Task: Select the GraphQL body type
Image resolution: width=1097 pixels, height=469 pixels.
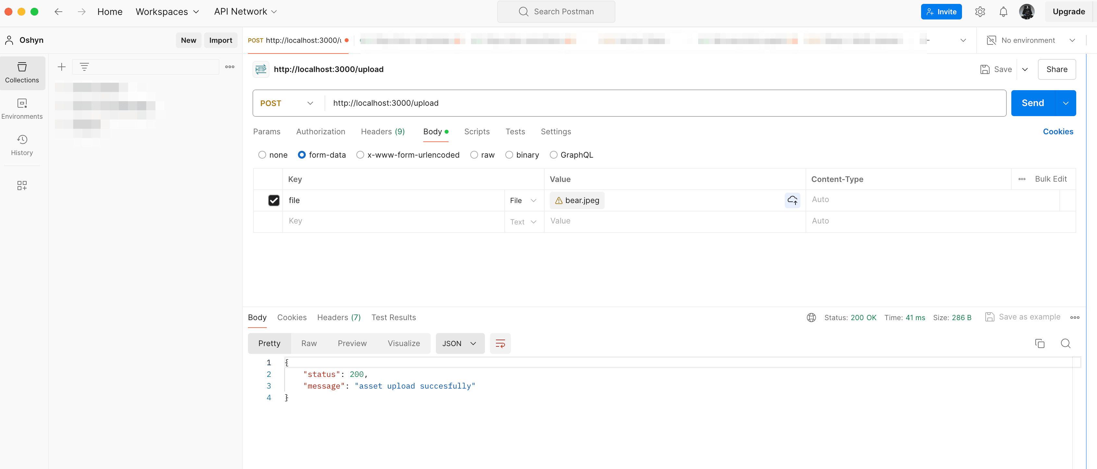Action: coord(571,155)
